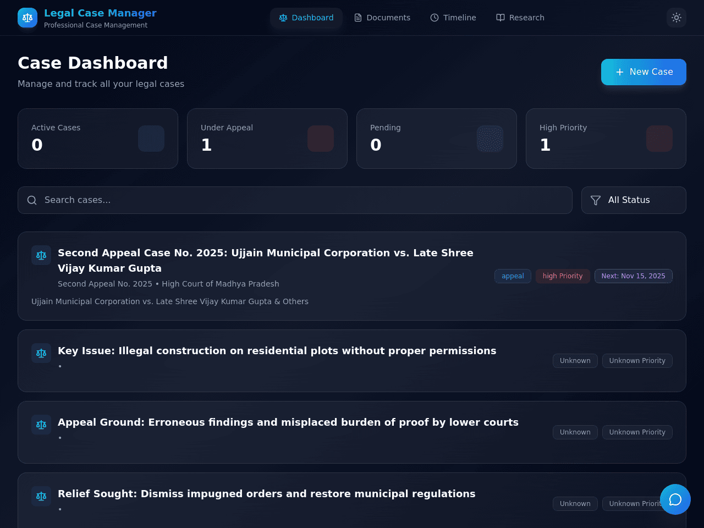Click the plus icon in New Case
This screenshot has height=528, width=704.
[620, 72]
